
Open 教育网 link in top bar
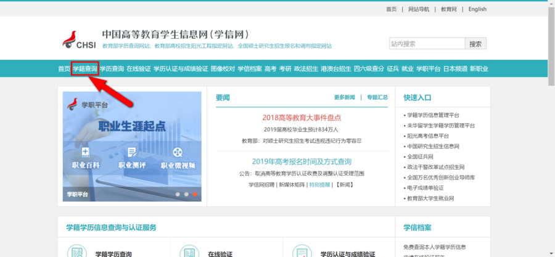point(449,9)
